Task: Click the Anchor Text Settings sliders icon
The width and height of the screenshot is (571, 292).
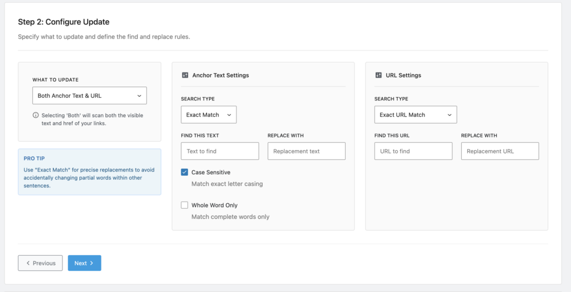Action: point(185,75)
